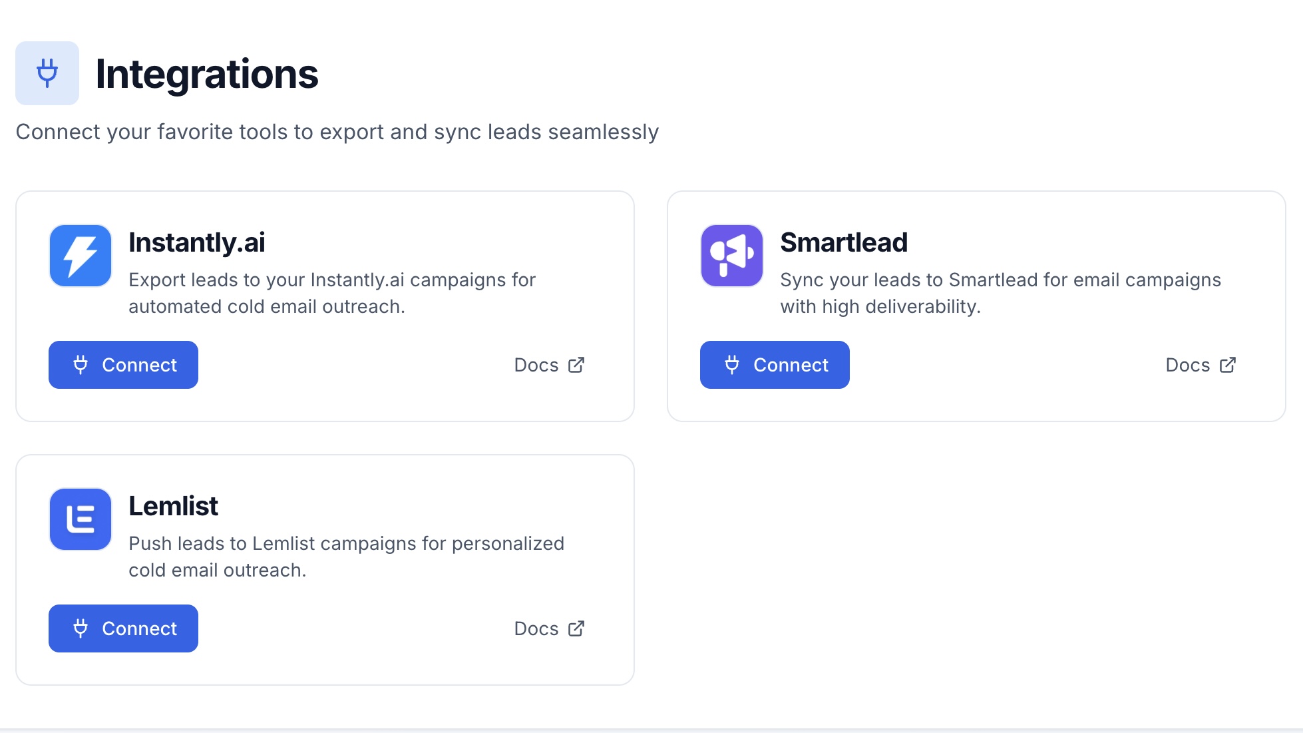The height and width of the screenshot is (733, 1303).
Task: Click external link icon beside Instantly.ai Docs
Action: coord(576,365)
